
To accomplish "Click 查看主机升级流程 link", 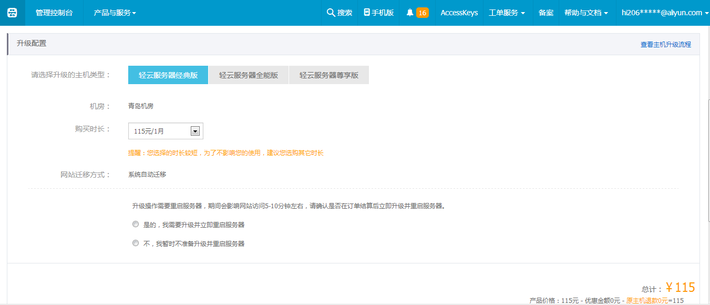I will (x=665, y=45).
